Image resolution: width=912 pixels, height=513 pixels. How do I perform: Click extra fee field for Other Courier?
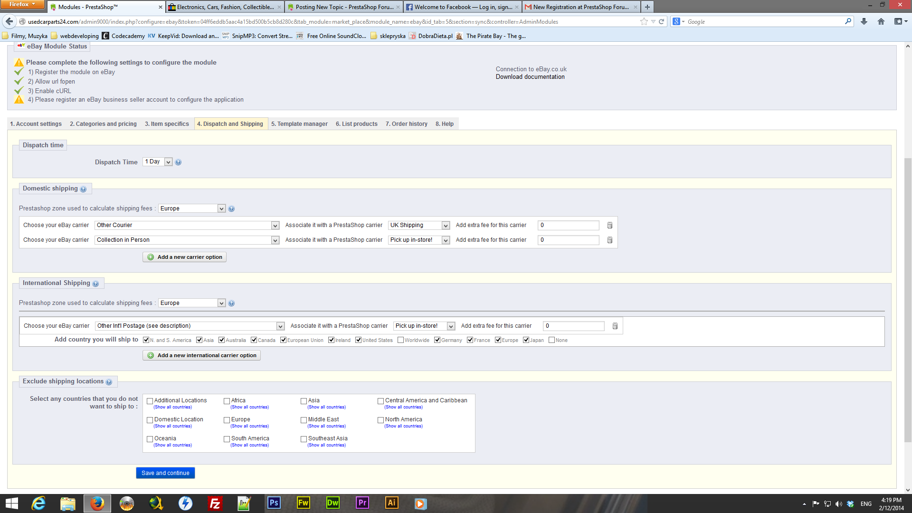pos(568,225)
